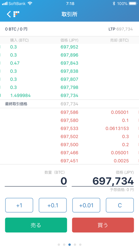Tap the 0.0025 sell quantity
The width and height of the screenshot is (139, 248).
121,161
